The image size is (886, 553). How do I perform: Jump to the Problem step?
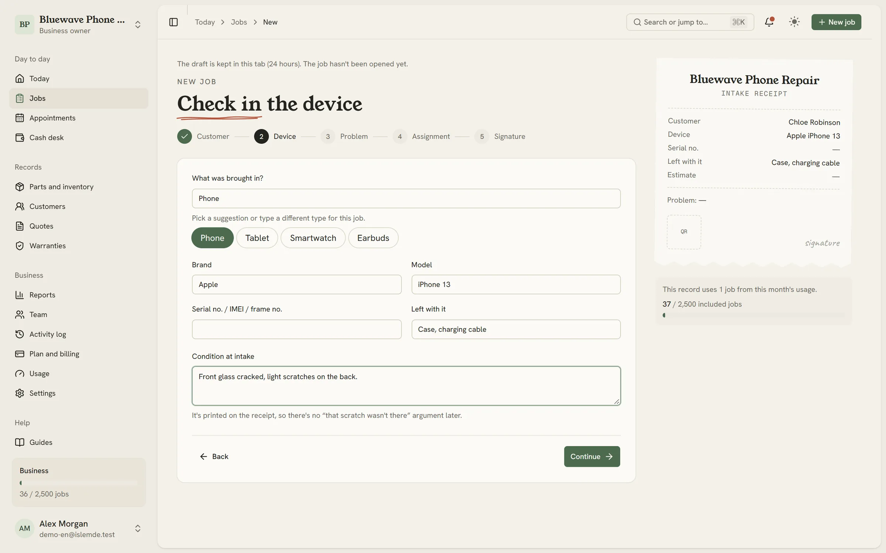[344, 136]
